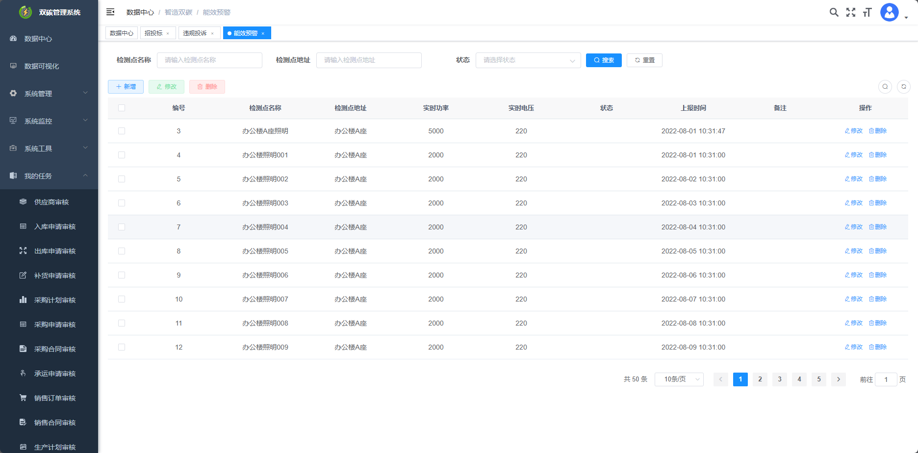Screen dimensions: 918x453
Task: Click the blue 搜索 button
Action: pos(604,60)
